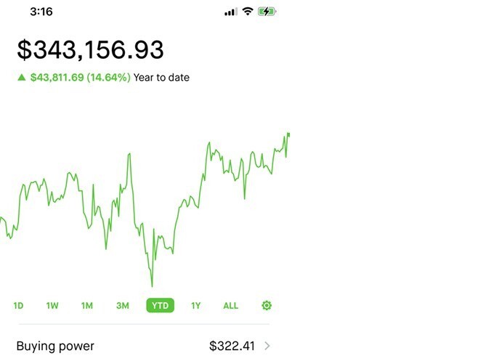Viewport: 502px width, 356px height.
Task: Tap the 3:16 clock in status bar
Action: [x=41, y=12]
